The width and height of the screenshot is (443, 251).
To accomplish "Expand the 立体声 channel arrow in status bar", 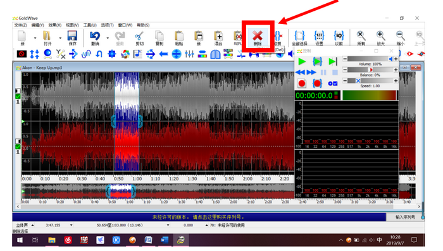I will pyautogui.click(x=32, y=225).
